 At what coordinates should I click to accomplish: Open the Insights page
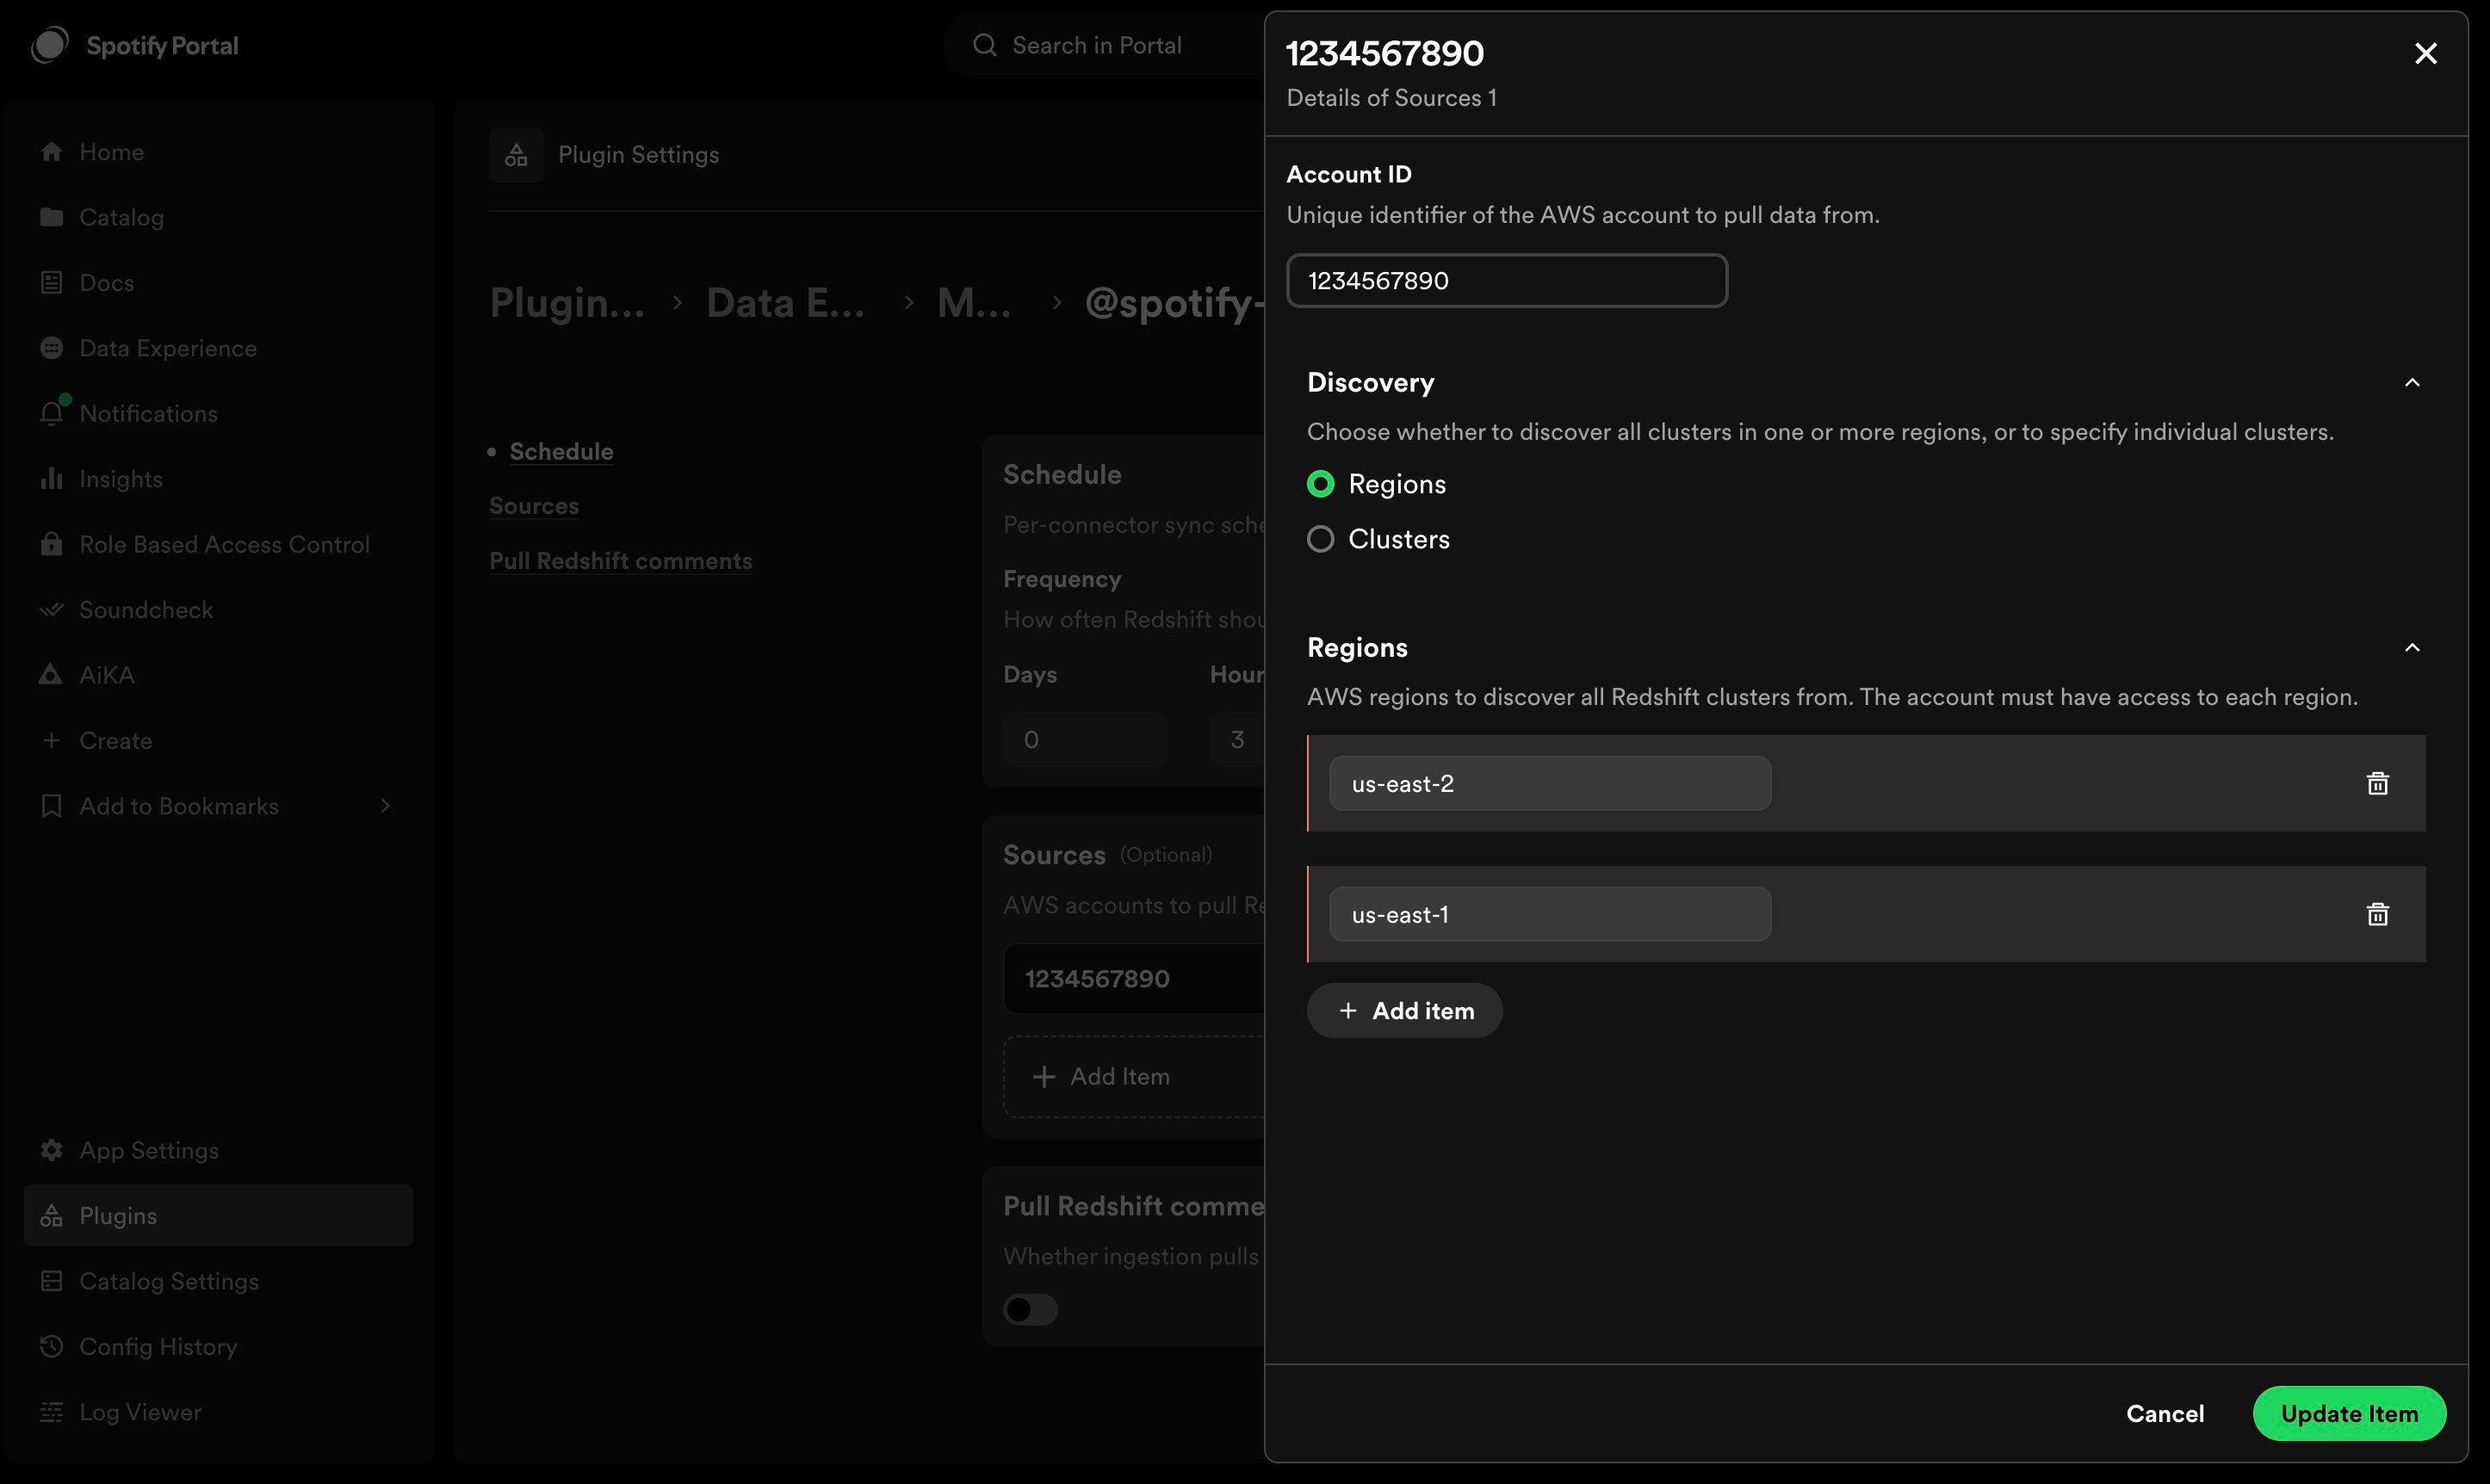point(218,479)
